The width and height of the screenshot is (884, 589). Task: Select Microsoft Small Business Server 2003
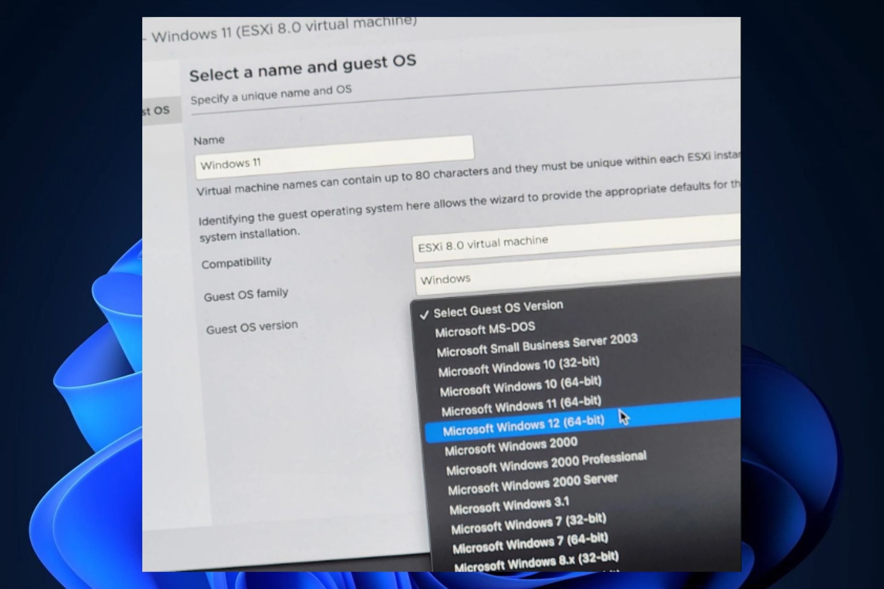[537, 345]
